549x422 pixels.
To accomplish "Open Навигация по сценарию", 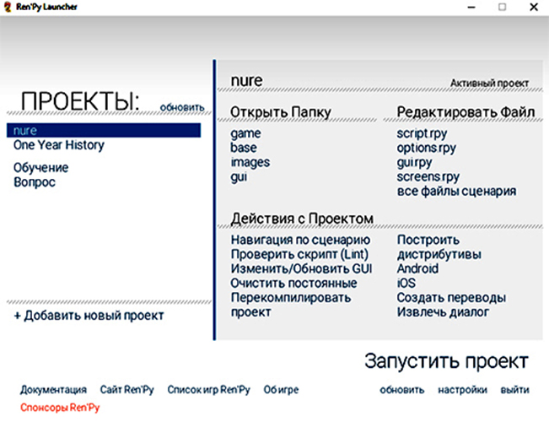I will click(x=300, y=240).
